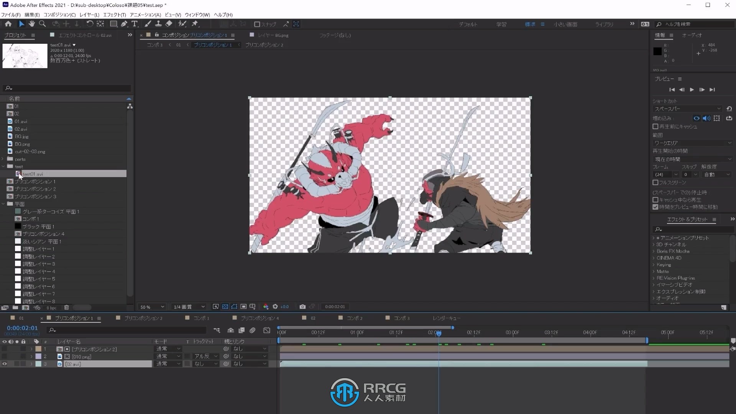Click the snapshot camera icon

click(x=302, y=307)
